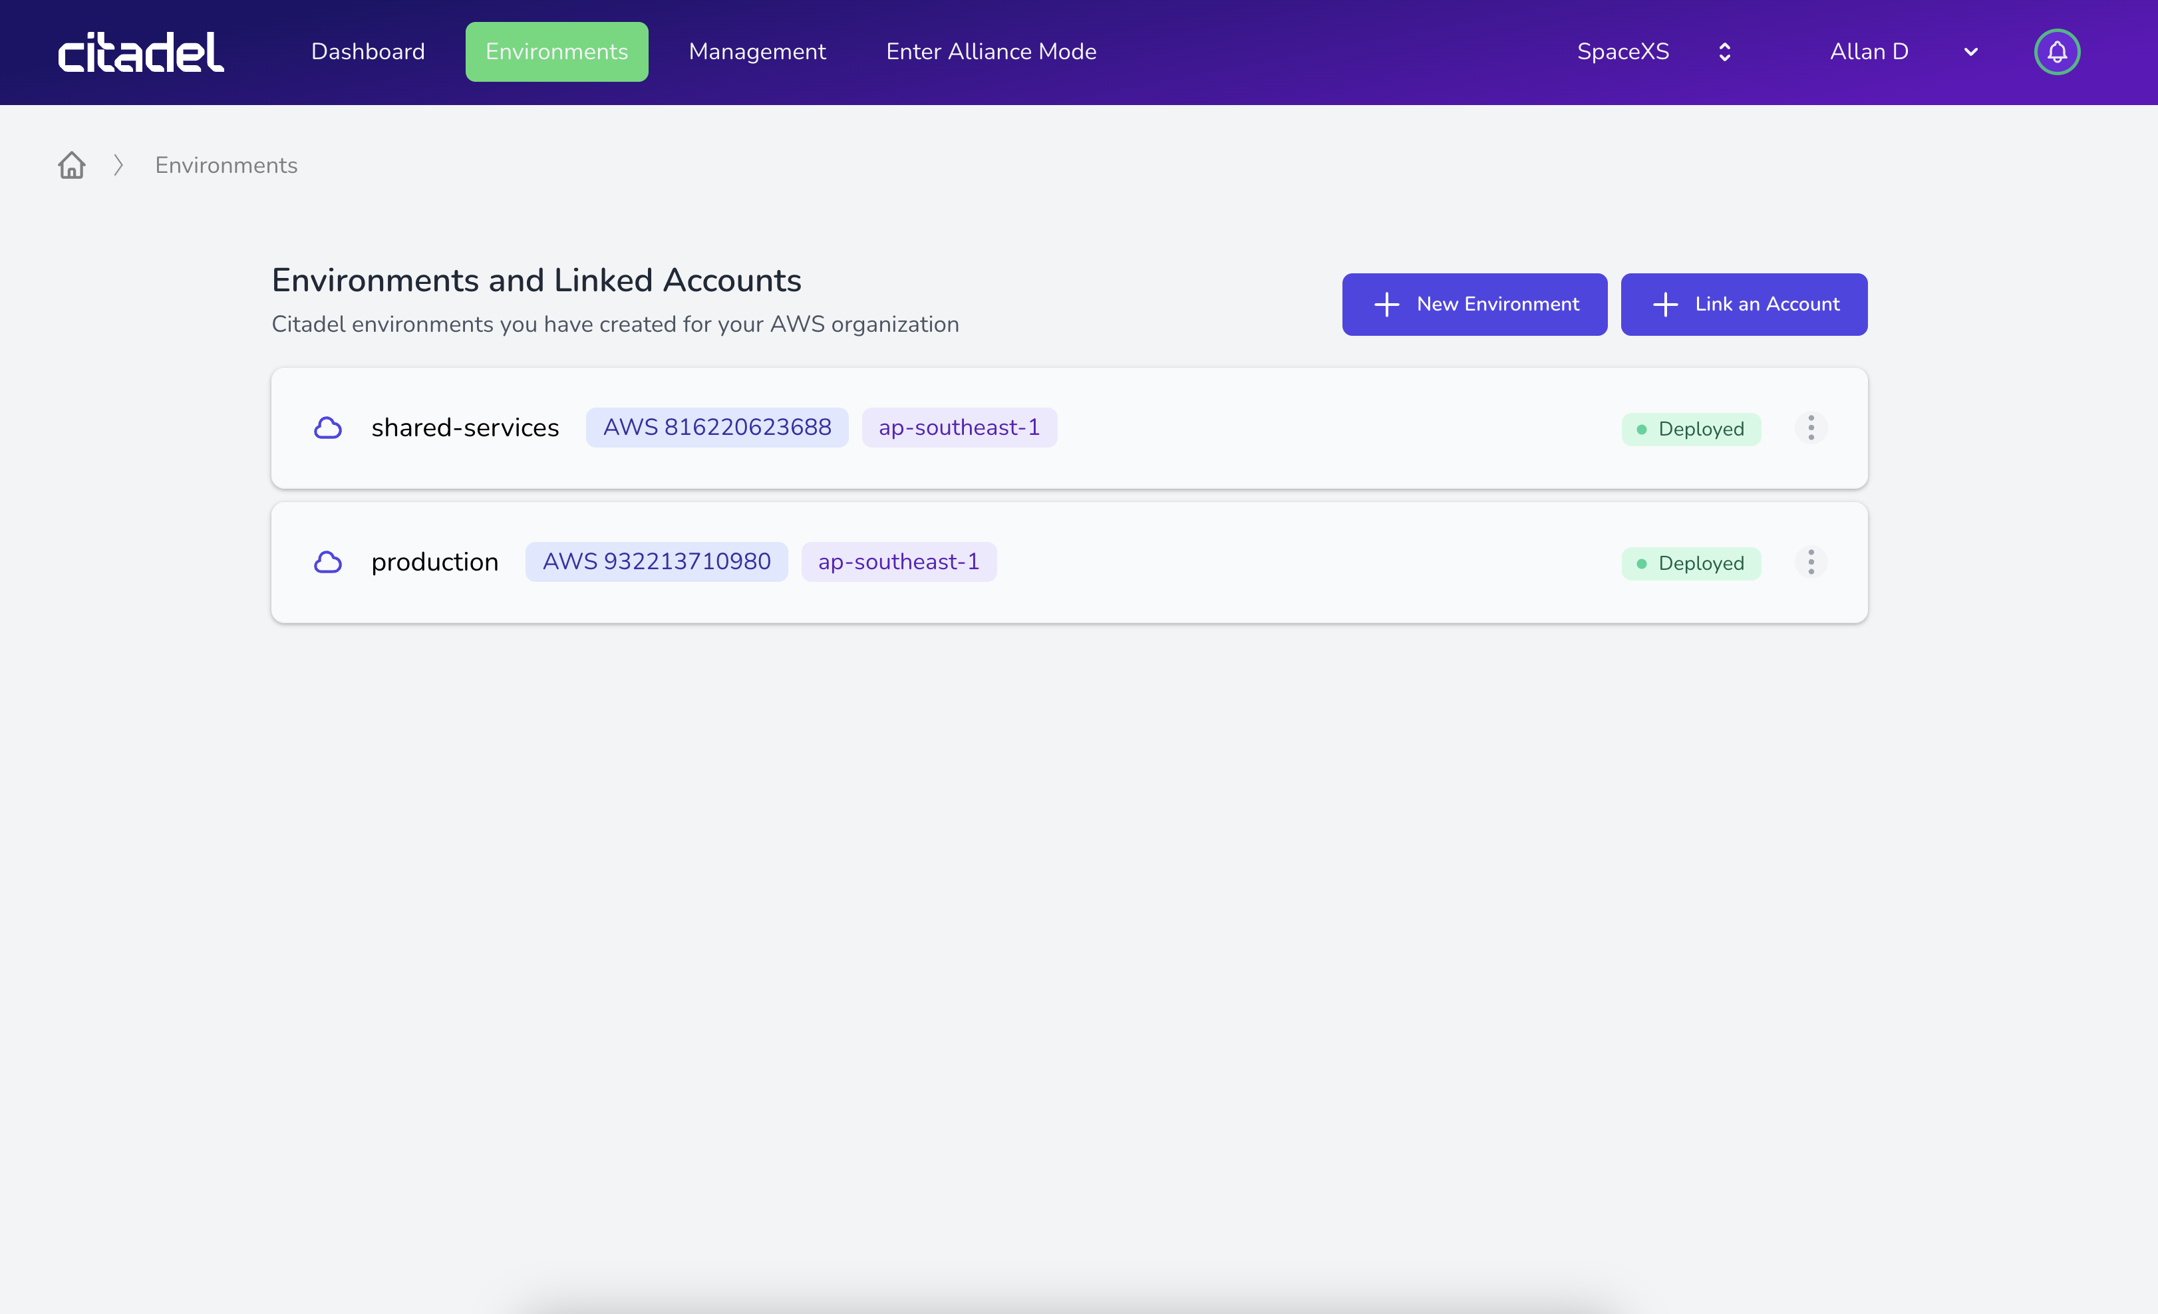
Task: Click plus icon on New Environment button
Action: click(x=1386, y=305)
